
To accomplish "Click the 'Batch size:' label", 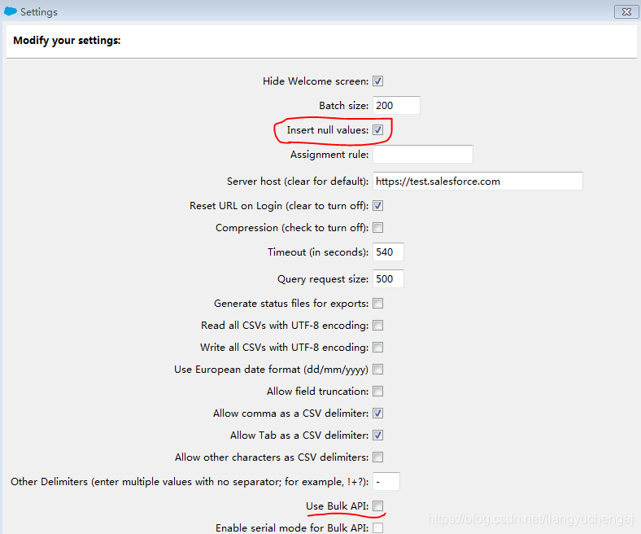I will (344, 106).
